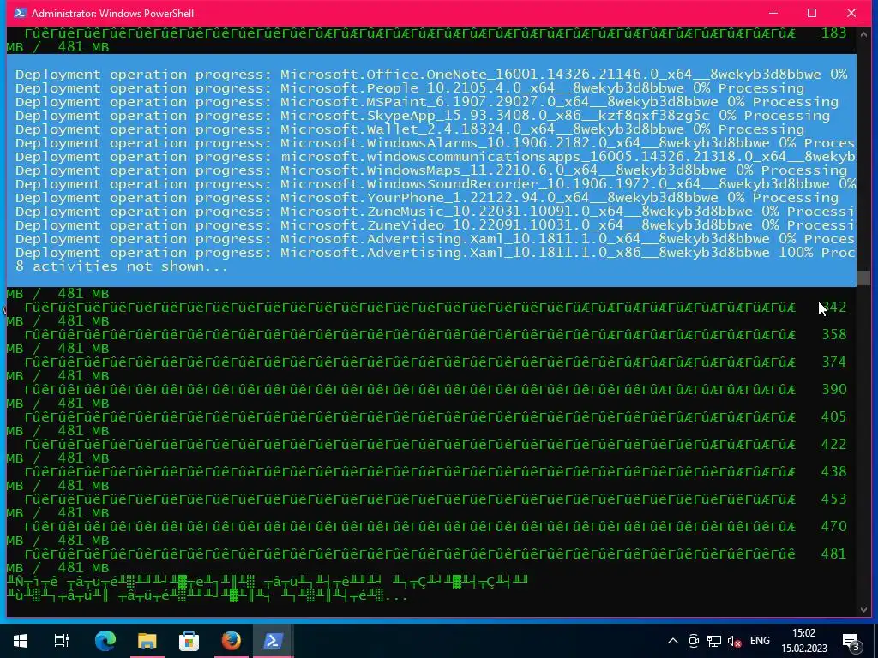This screenshot has width=878, height=658.
Task: Click the download progress value 405
Action: [833, 417]
